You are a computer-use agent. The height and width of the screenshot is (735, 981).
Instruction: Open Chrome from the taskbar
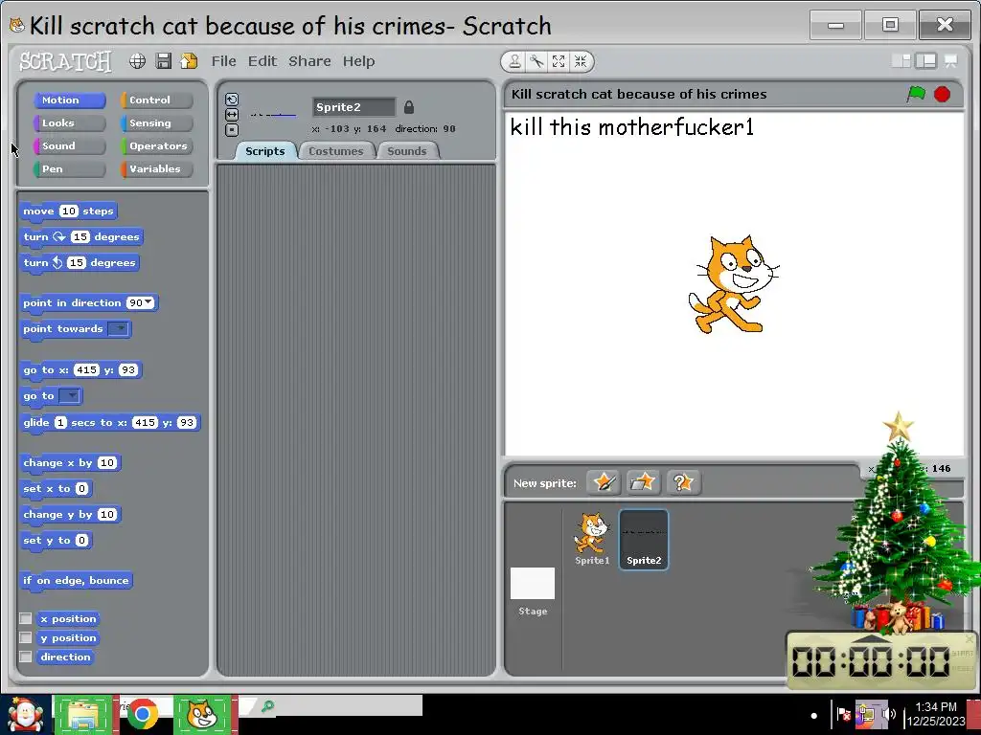143,714
